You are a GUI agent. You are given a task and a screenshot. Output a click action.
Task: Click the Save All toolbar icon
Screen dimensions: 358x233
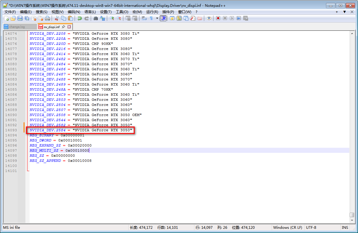pos(27,18)
